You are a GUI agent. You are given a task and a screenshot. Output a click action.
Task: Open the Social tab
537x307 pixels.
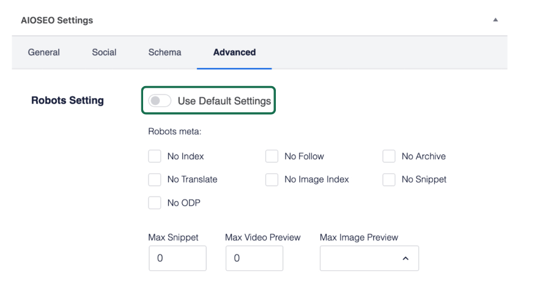pyautogui.click(x=104, y=52)
